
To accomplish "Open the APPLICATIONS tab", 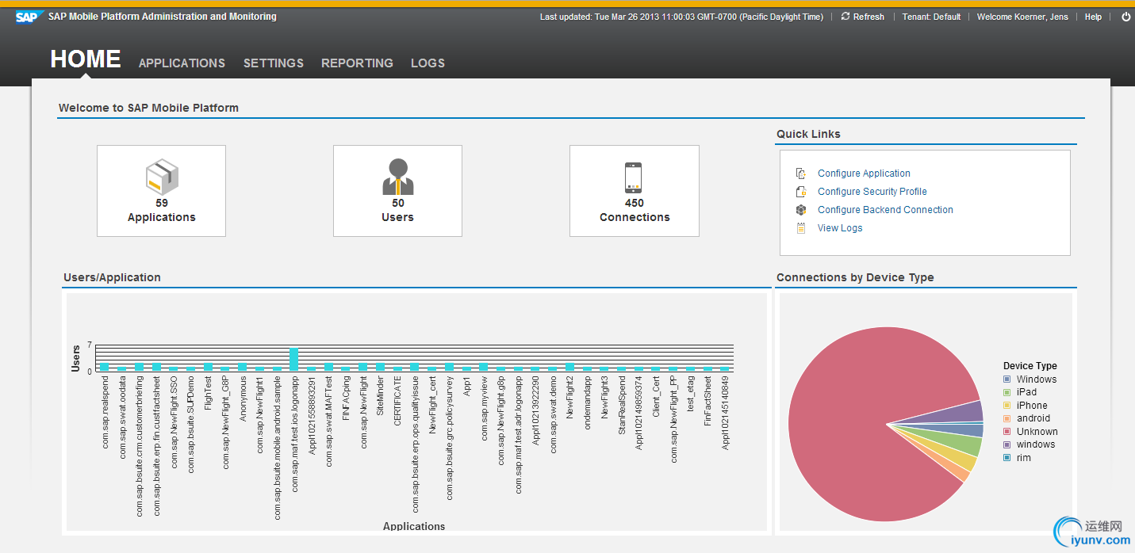I will click(182, 63).
